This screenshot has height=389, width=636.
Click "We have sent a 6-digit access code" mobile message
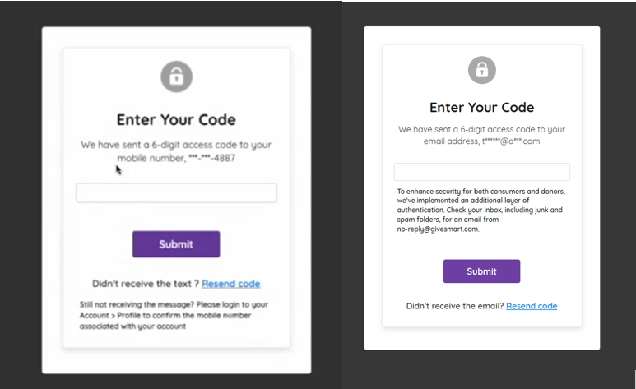[175, 145]
